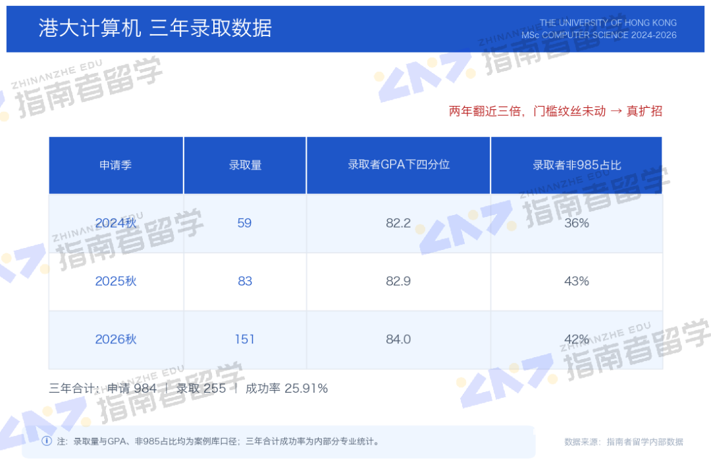Select the 2026秋 row label
Screen dimensions: 711x465
point(116,339)
